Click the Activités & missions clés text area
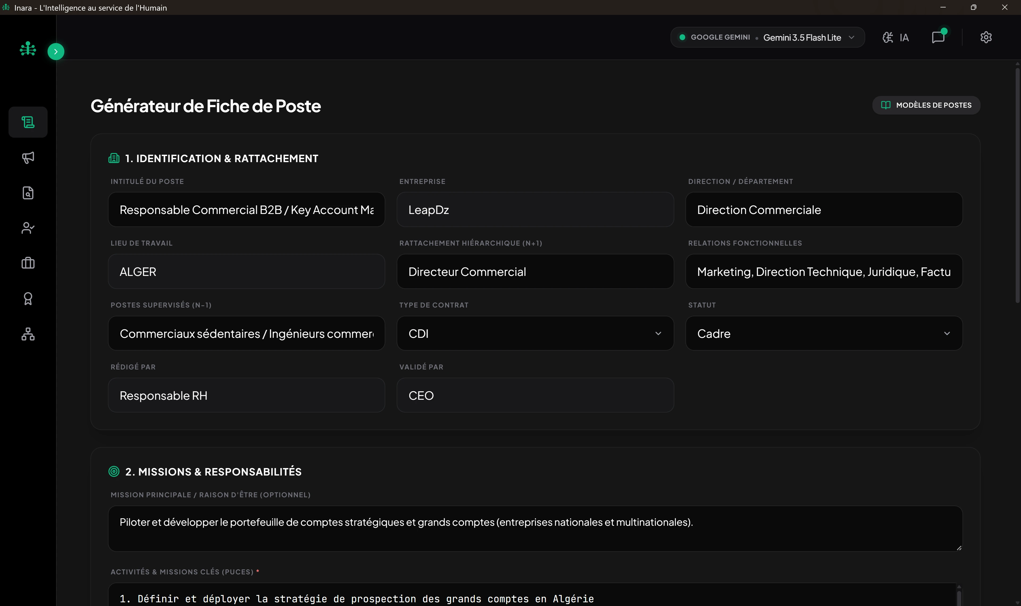 [535, 595]
